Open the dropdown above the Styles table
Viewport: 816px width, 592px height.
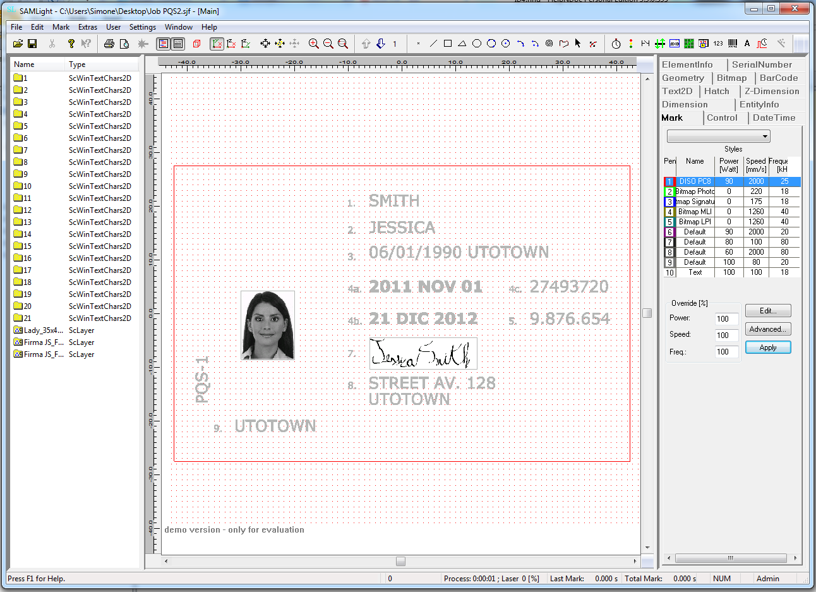719,136
